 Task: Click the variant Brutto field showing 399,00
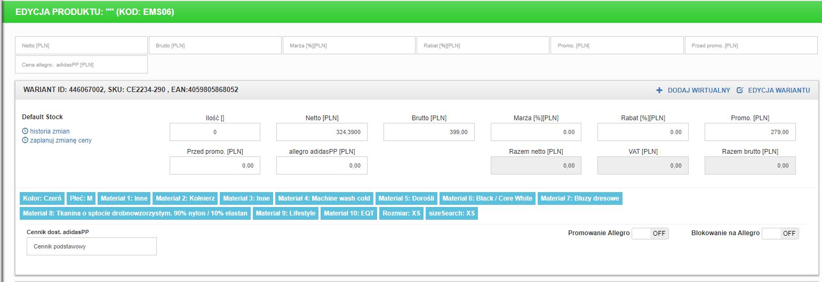click(x=428, y=132)
